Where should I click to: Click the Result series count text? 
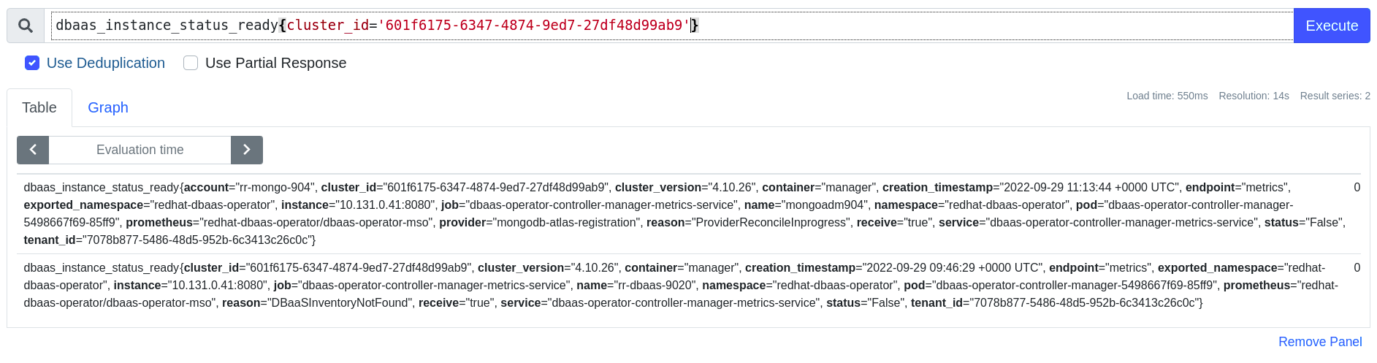click(1335, 96)
